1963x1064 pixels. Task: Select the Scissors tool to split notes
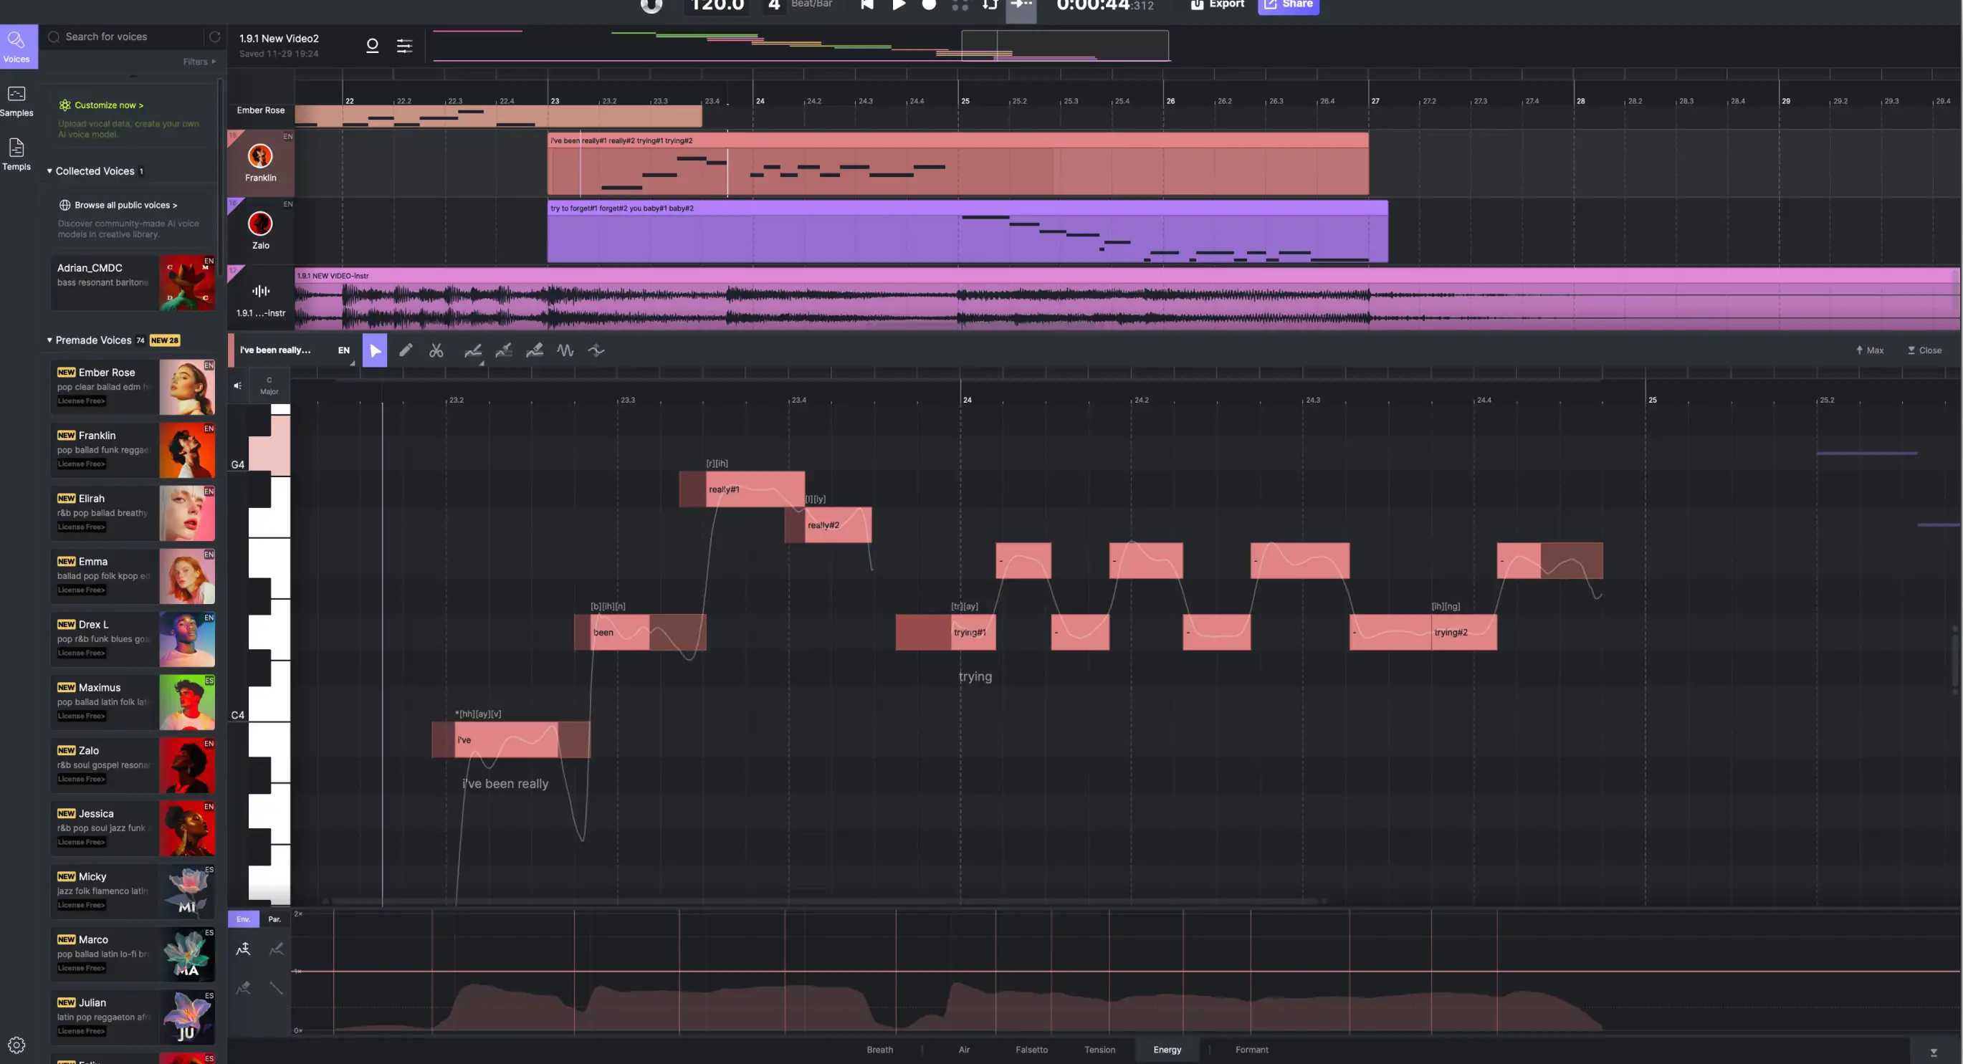436,350
